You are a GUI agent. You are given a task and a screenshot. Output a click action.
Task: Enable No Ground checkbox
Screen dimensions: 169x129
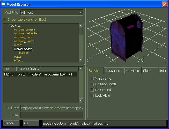pos(92,90)
